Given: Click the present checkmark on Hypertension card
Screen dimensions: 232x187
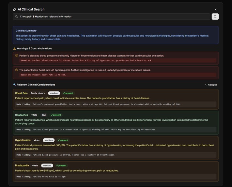Looking at the screenshot, I should (63, 140).
